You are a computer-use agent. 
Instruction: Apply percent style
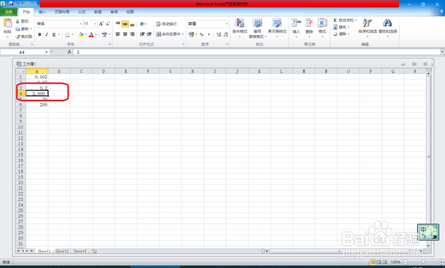202,35
